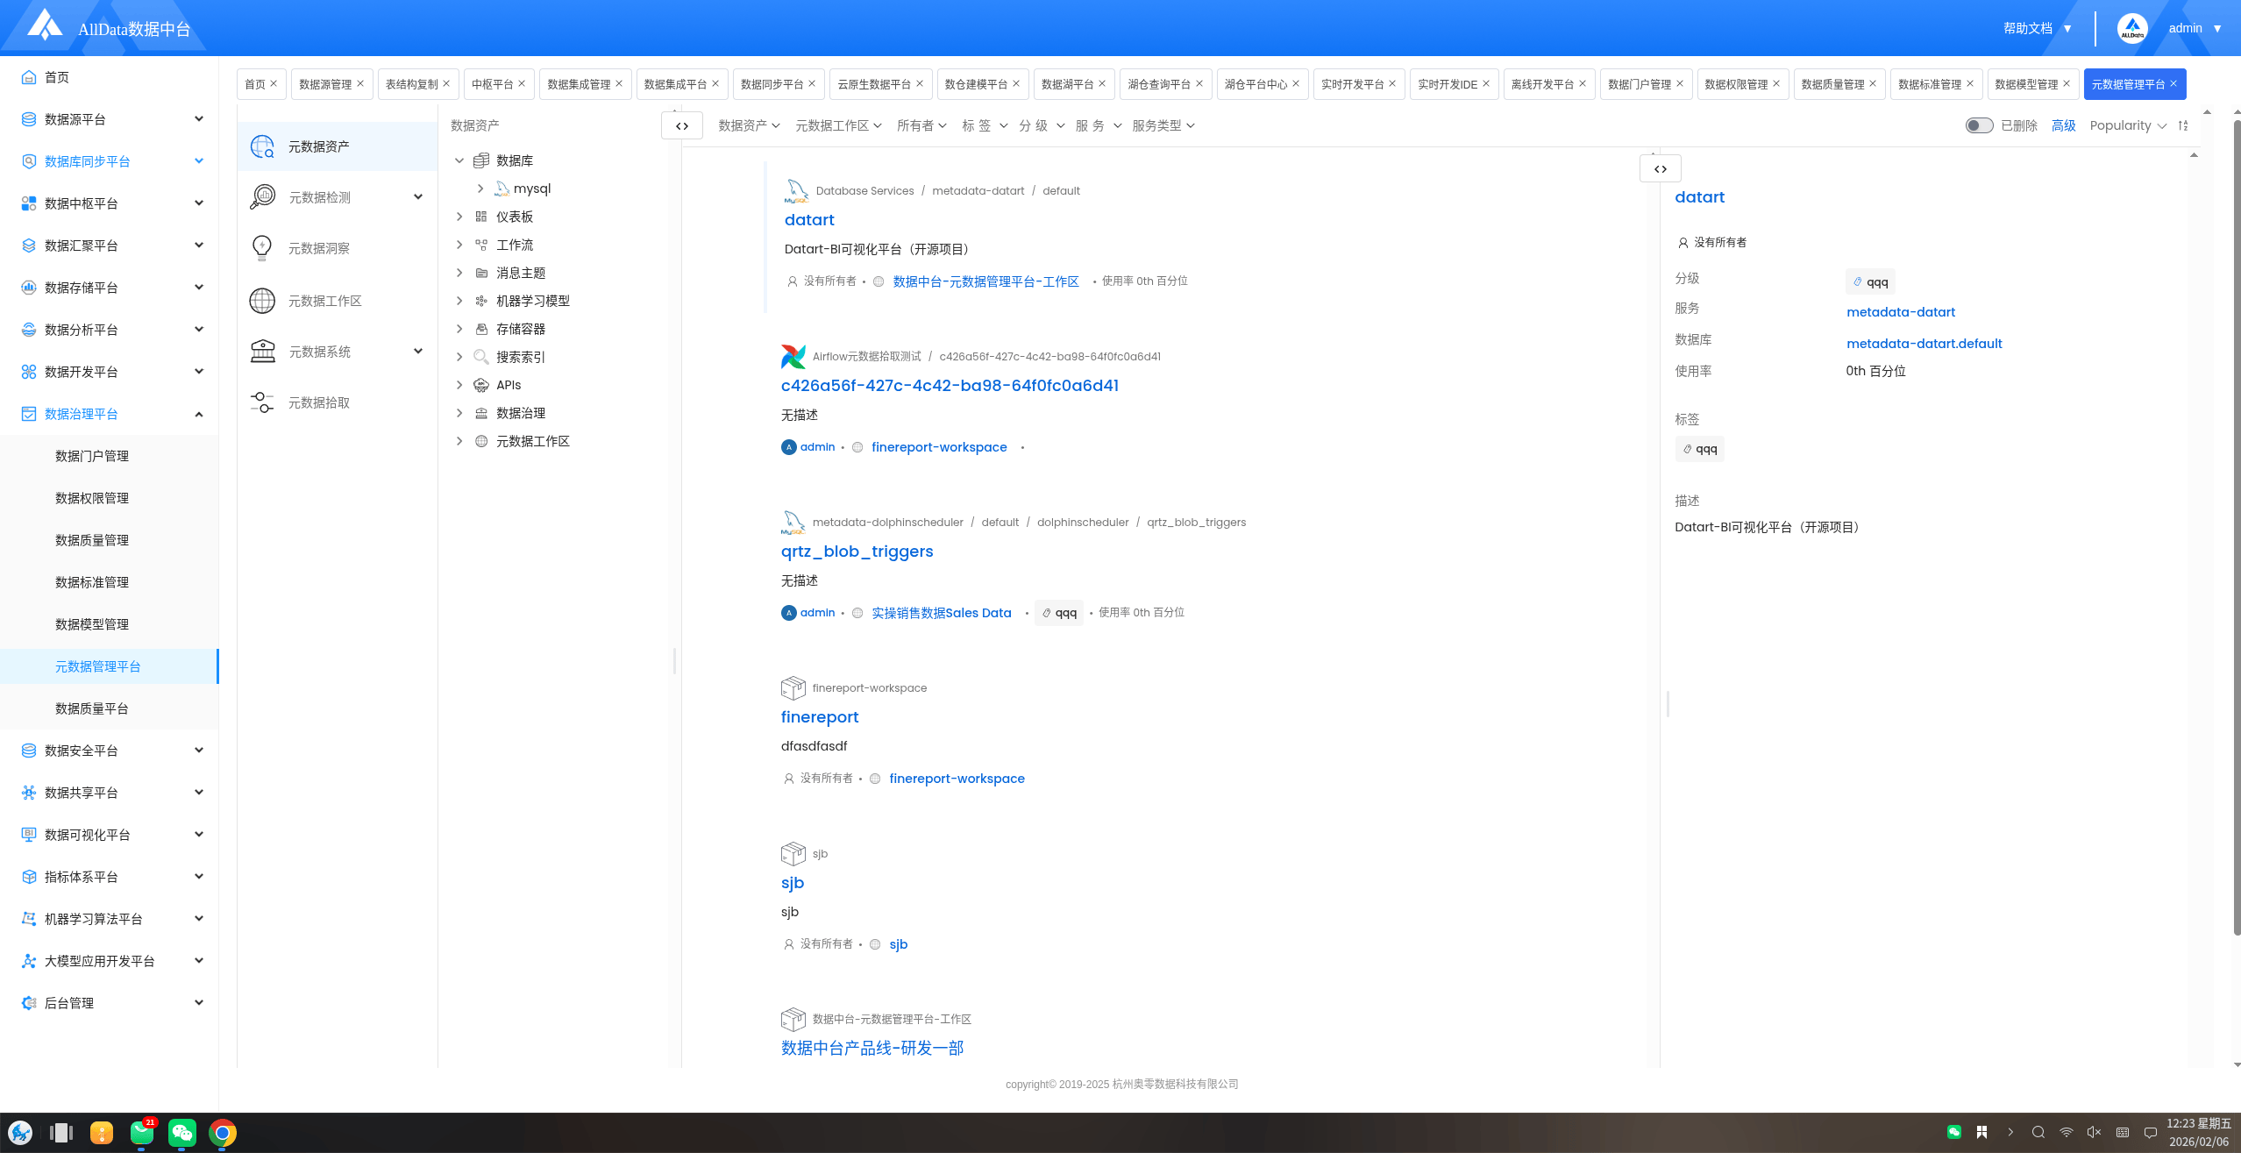Select 数据标准管理 in the sidebar menu
Viewport: 2241px width, 1153px height.
click(x=92, y=582)
